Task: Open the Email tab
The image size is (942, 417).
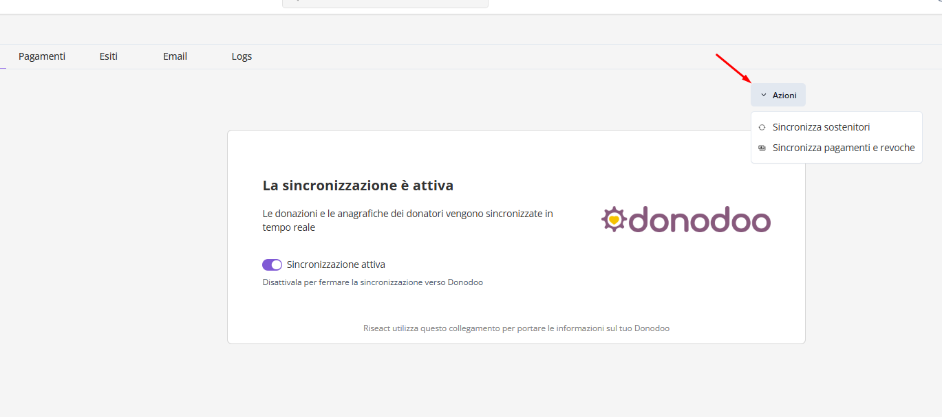Action: [175, 56]
